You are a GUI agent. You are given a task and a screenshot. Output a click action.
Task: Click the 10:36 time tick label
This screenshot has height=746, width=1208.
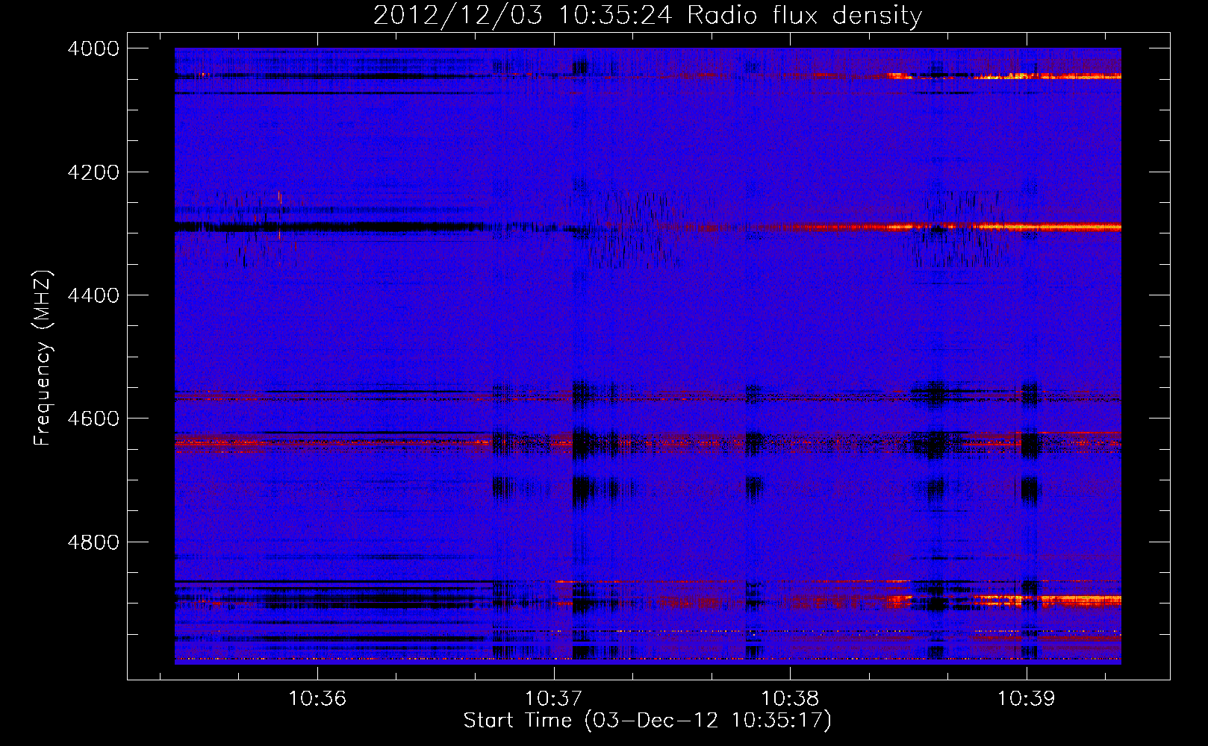[x=318, y=699]
